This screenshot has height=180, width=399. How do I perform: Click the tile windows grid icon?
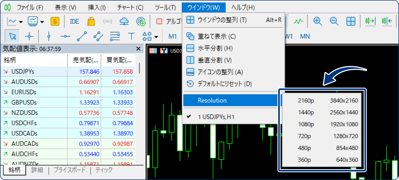pyautogui.click(x=351, y=21)
